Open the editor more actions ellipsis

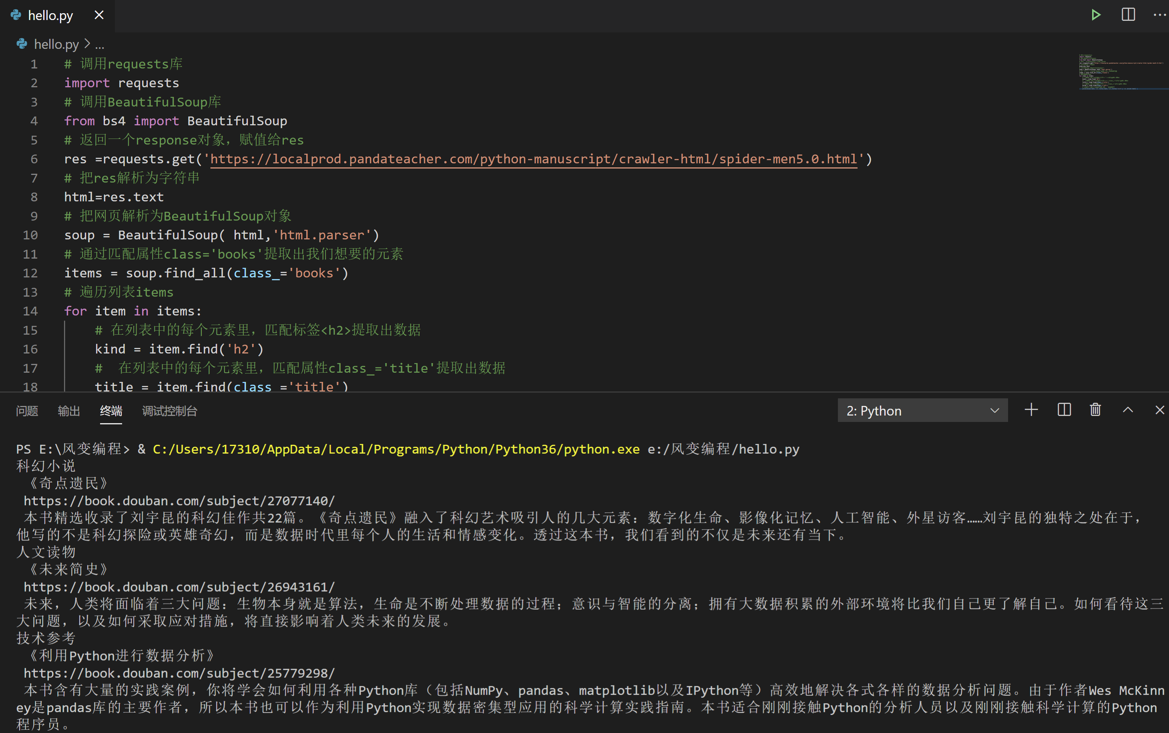(x=1160, y=15)
